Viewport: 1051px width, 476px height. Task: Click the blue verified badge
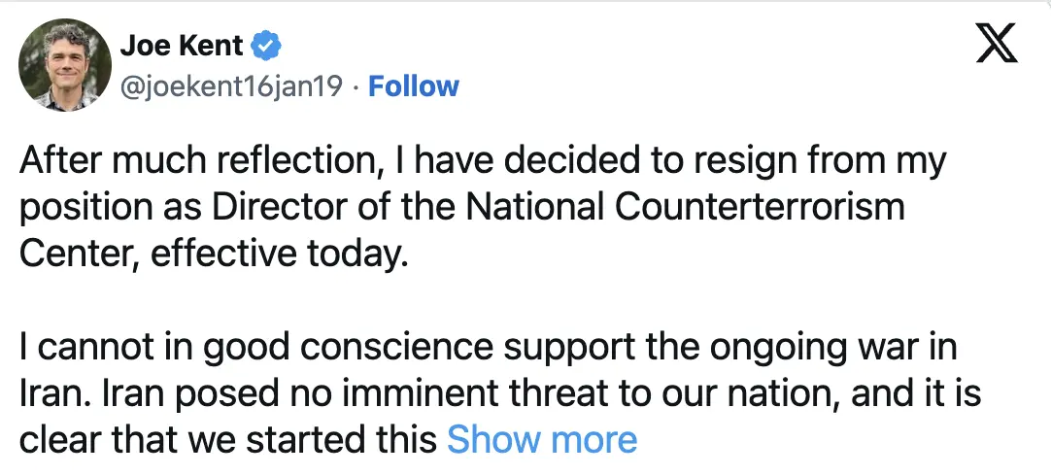pos(267,45)
